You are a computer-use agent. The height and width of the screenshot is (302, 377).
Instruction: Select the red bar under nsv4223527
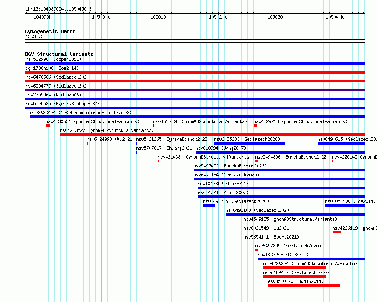tap(213, 135)
